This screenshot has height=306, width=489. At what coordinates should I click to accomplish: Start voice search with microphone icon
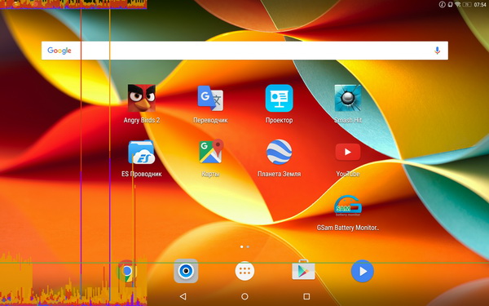(437, 51)
